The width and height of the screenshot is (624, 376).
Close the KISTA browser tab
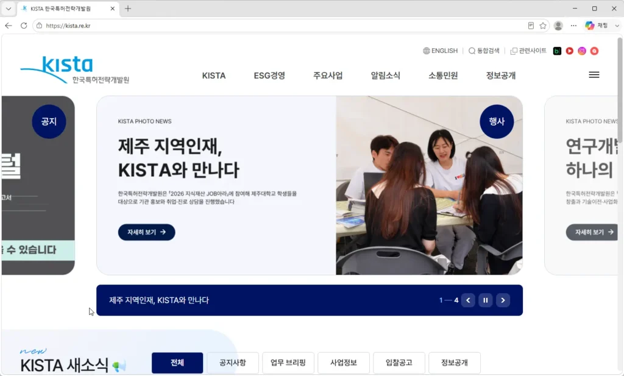113,9
